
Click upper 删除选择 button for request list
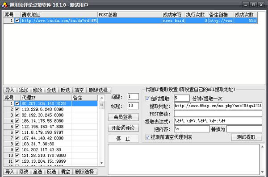(x=99, y=90)
